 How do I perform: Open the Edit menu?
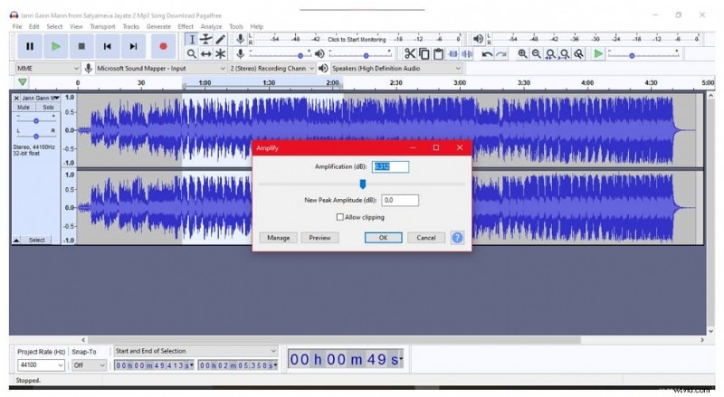click(x=34, y=26)
